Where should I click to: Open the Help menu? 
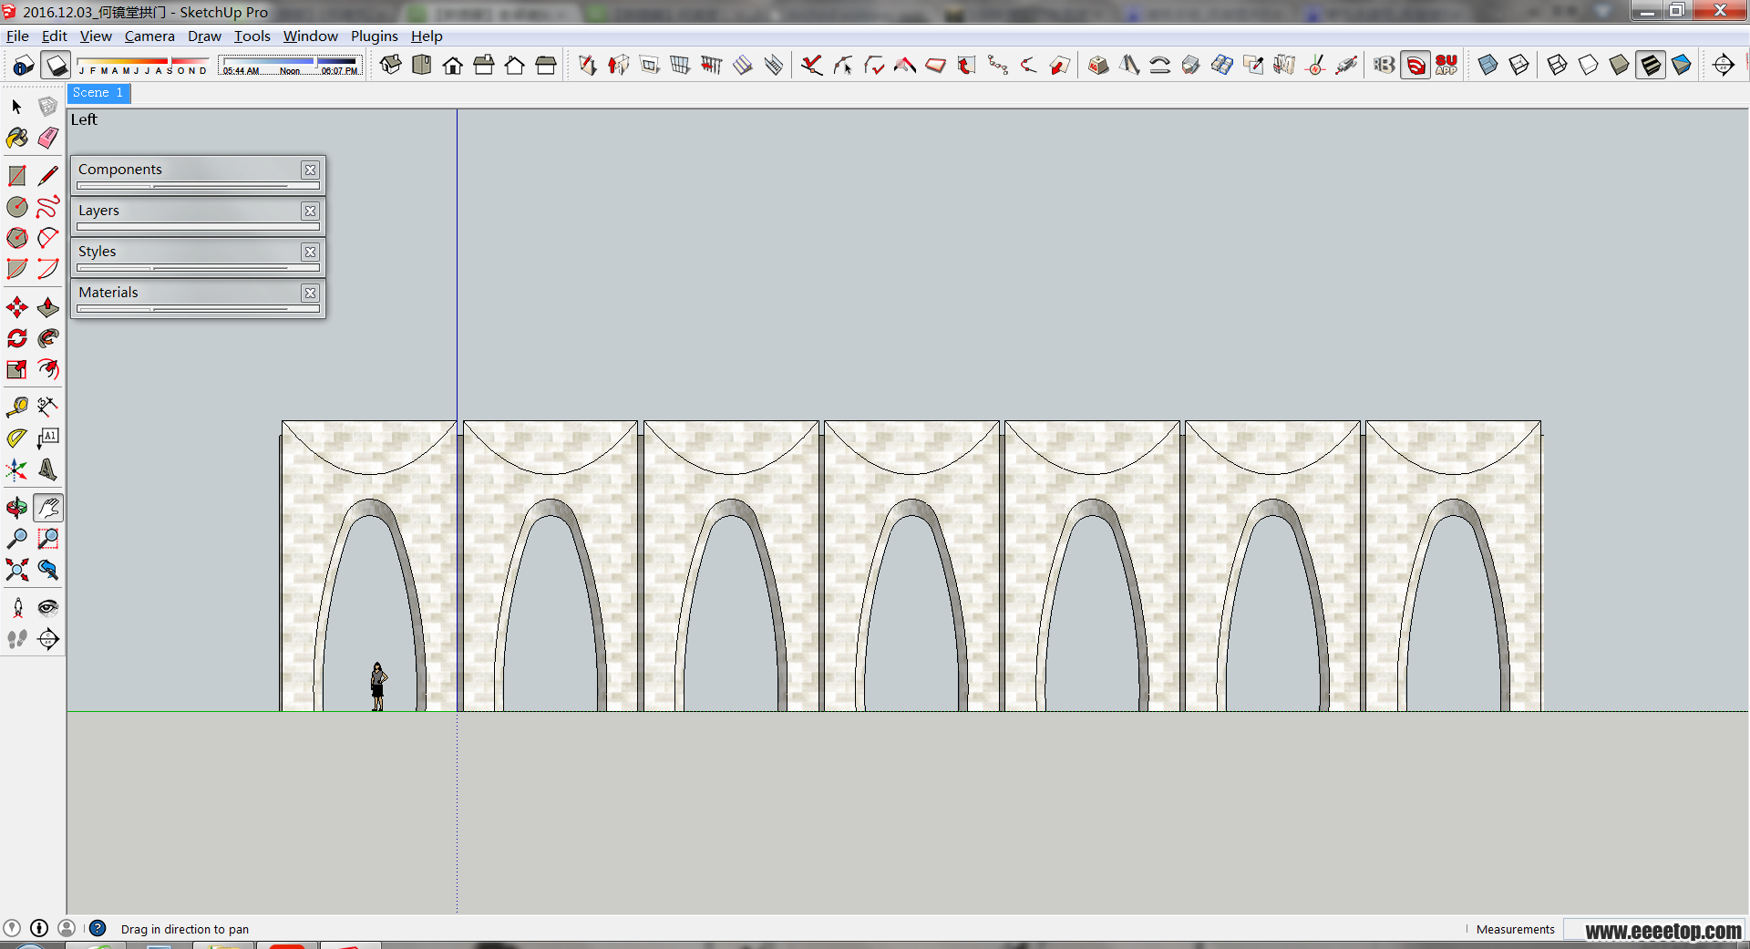point(427,36)
